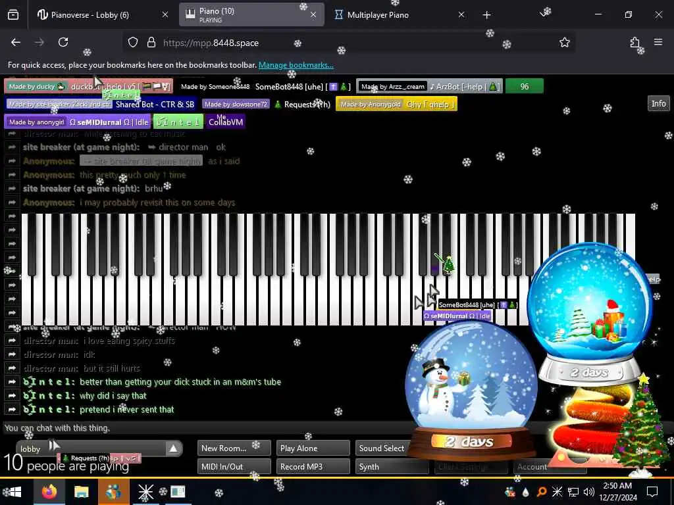Click the decorated Christmas tree graphic
The width and height of the screenshot is (674, 505).
pyautogui.click(x=640, y=425)
